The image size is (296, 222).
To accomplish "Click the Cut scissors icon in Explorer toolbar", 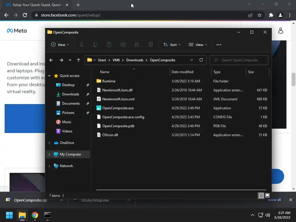I will coord(81,45).
